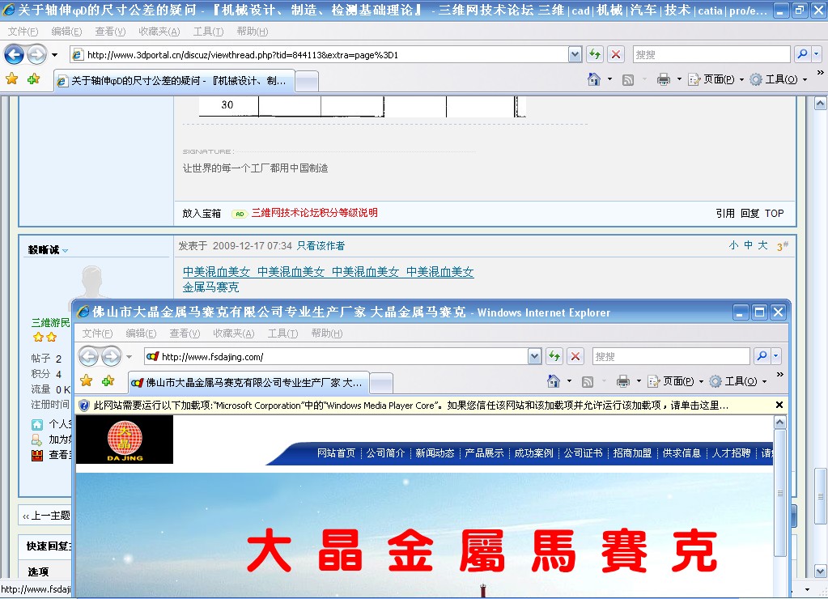The image size is (828, 599).
Task: Open Favorites star in fsdajing popup window
Action: point(86,380)
